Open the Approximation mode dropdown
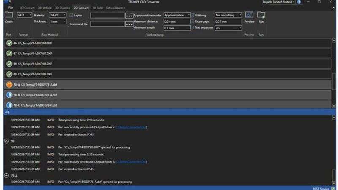This screenshot has height=190, width=338. [177, 15]
